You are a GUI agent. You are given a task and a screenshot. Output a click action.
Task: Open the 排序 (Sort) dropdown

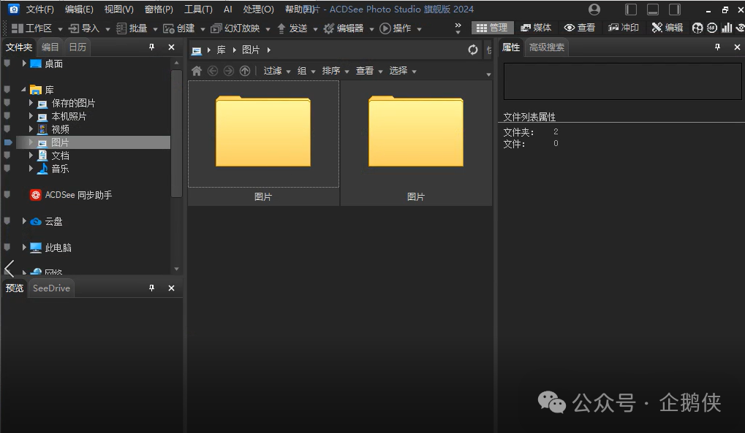coord(333,70)
